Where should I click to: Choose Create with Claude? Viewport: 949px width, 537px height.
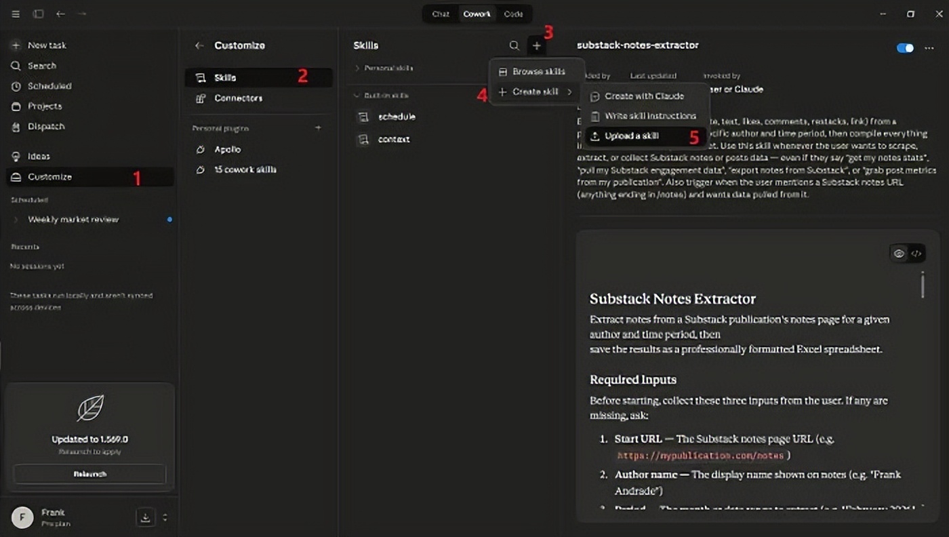tap(645, 96)
